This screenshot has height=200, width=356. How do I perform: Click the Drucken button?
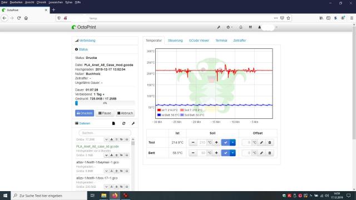click(x=85, y=113)
